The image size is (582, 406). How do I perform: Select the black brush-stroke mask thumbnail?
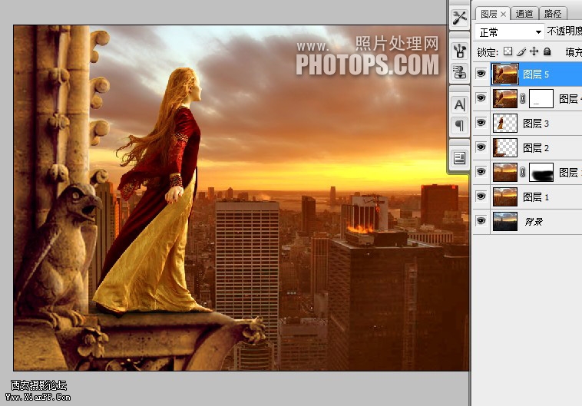pyautogui.click(x=541, y=172)
